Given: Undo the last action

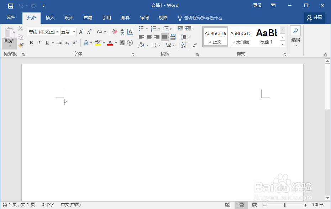Looking at the screenshot, I should (x=21, y=6).
